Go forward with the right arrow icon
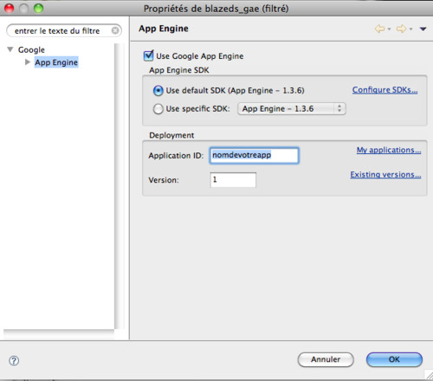The width and height of the screenshot is (433, 381). click(402, 29)
